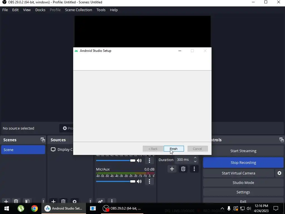This screenshot has height=214, width=285.
Task: Click the Start Streaming button
Action: [x=243, y=151]
